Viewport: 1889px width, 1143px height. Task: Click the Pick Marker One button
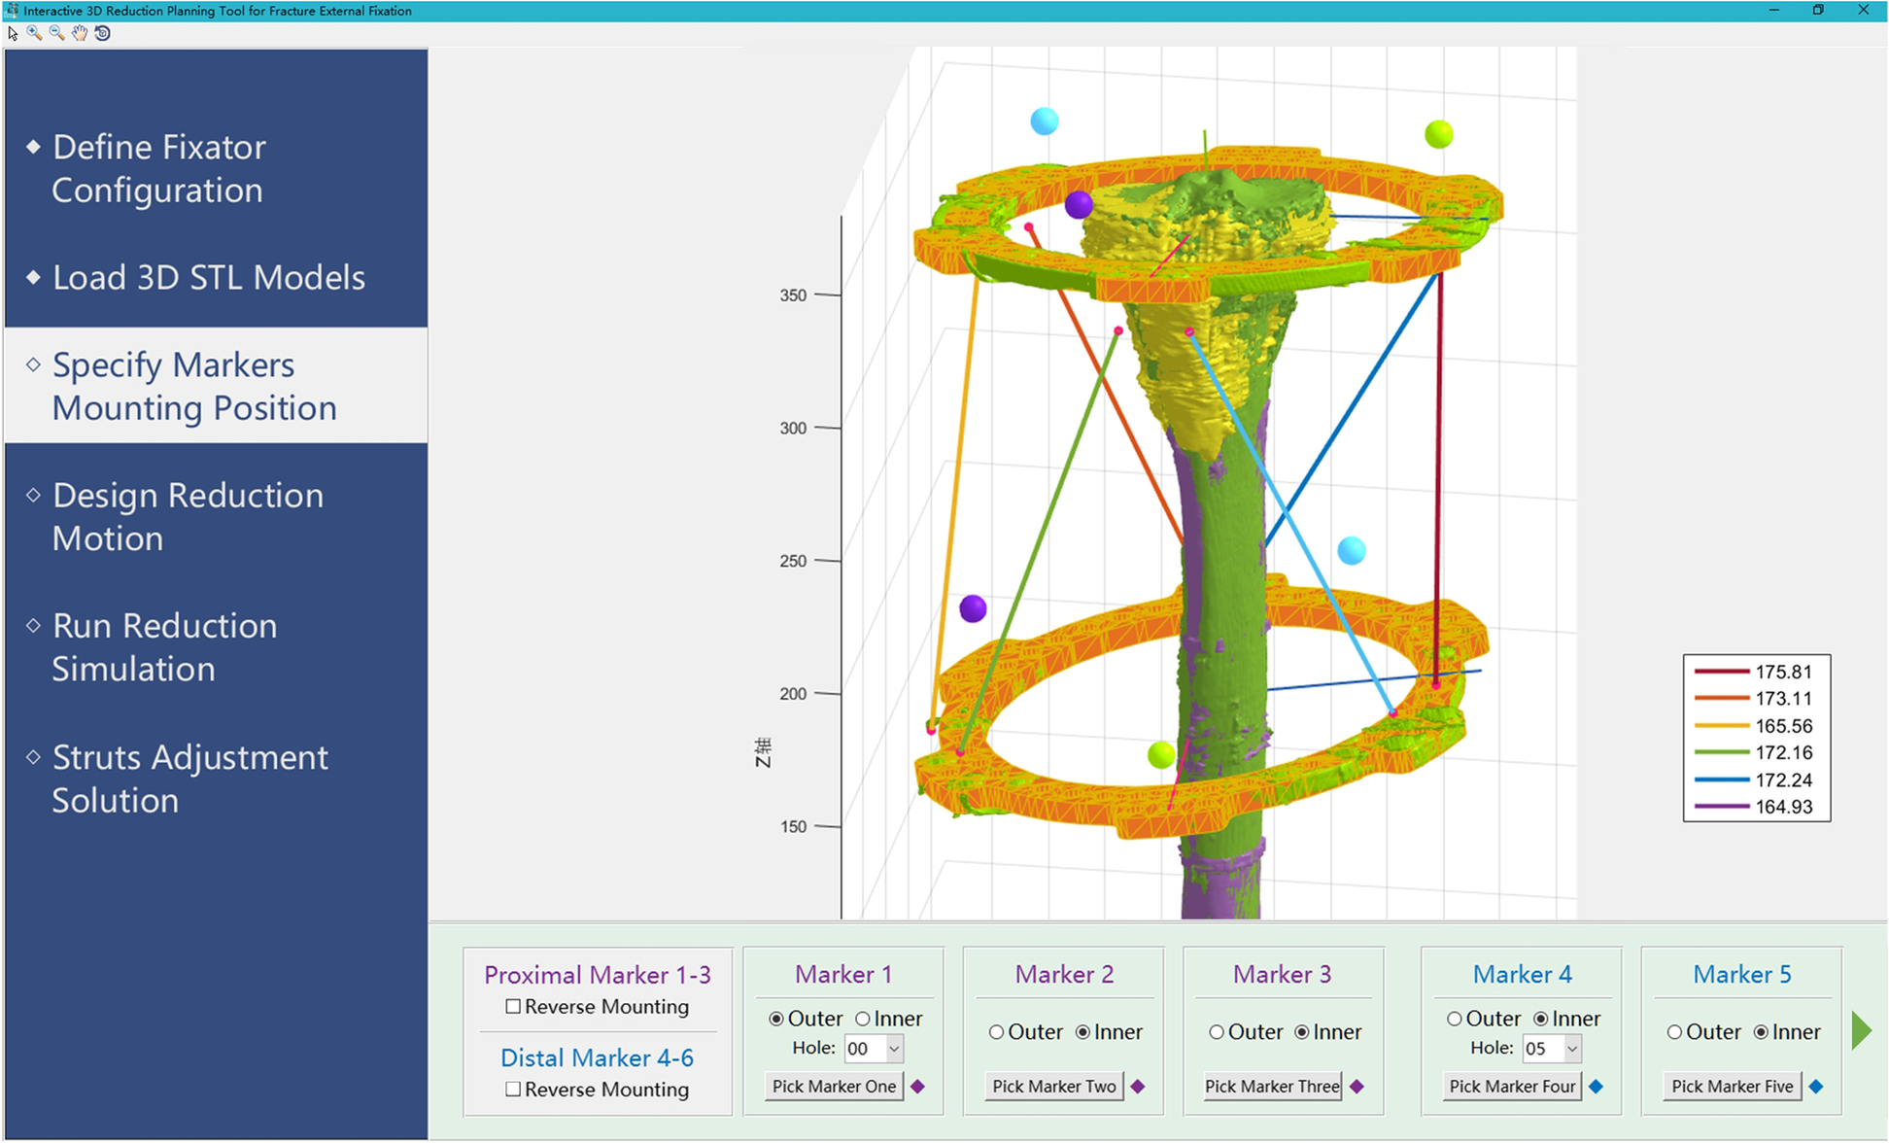[834, 1086]
